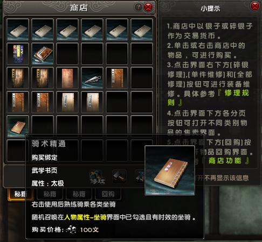Close the 小提示 tips panel
The height and width of the screenshot is (242, 262).
[255, 6]
